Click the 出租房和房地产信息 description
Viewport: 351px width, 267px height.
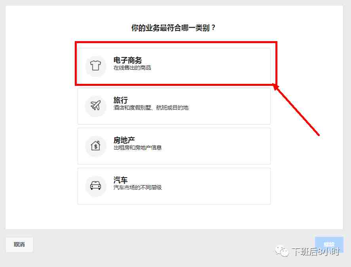pyautogui.click(x=137, y=148)
